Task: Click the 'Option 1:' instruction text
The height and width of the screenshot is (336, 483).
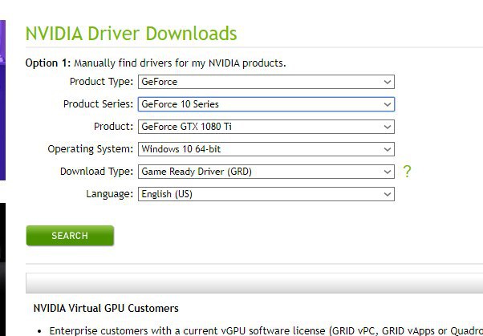Action: click(x=156, y=63)
